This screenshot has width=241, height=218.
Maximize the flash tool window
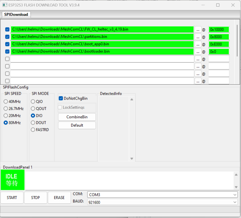[218, 5]
